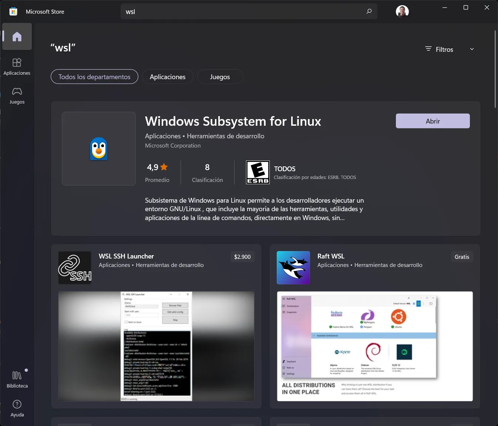Open the user profile avatar
The image size is (498, 426).
402,11
